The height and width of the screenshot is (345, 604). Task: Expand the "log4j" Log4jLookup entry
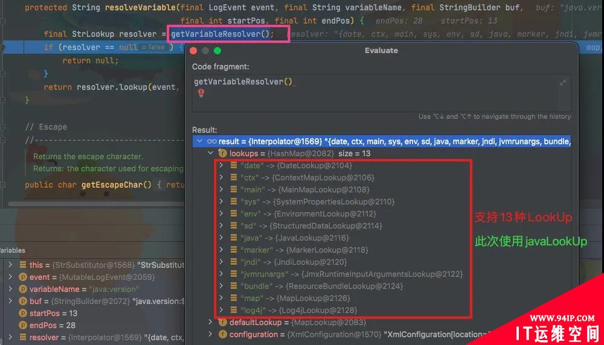click(x=222, y=310)
